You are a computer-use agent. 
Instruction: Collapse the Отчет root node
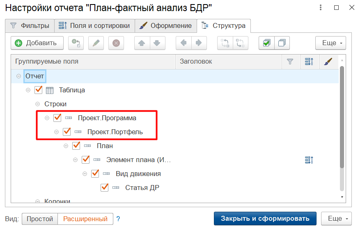[x=18, y=76]
